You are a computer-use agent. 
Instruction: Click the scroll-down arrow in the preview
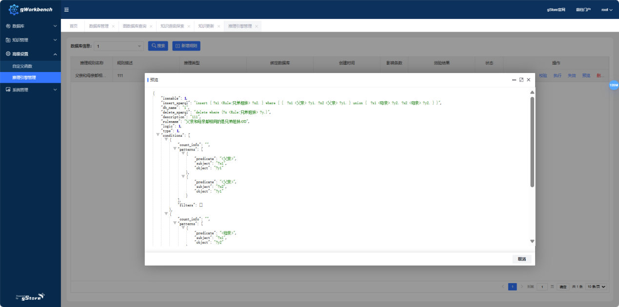pyautogui.click(x=532, y=241)
